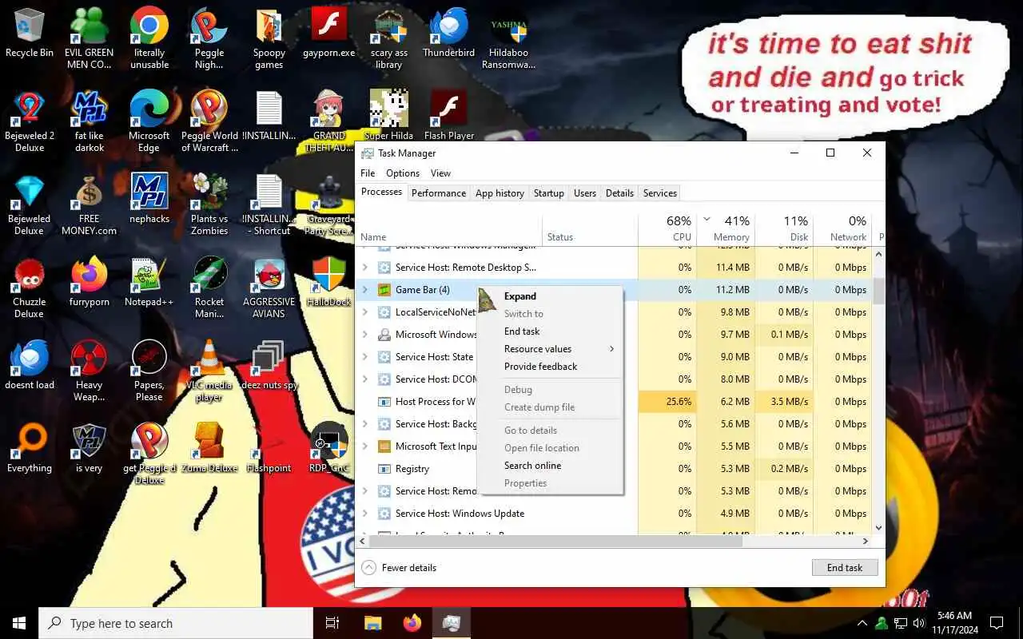Open the Hildaboo Ransomware desktop icon
This screenshot has height=639, width=1023.
(508, 38)
